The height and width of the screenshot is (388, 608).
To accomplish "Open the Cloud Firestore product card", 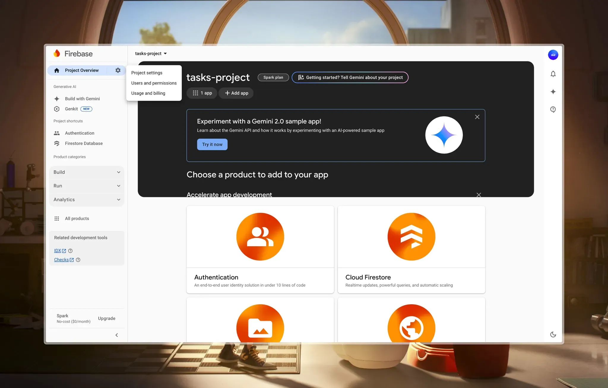I will [411, 249].
